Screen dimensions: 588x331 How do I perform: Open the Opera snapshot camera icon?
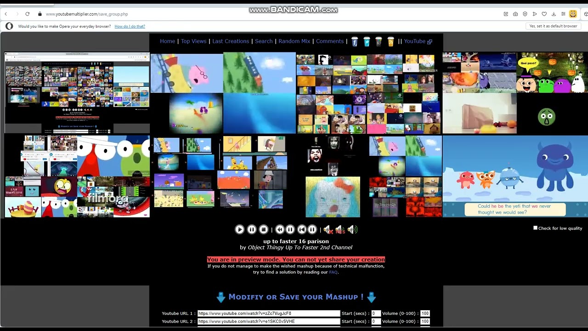tap(515, 14)
